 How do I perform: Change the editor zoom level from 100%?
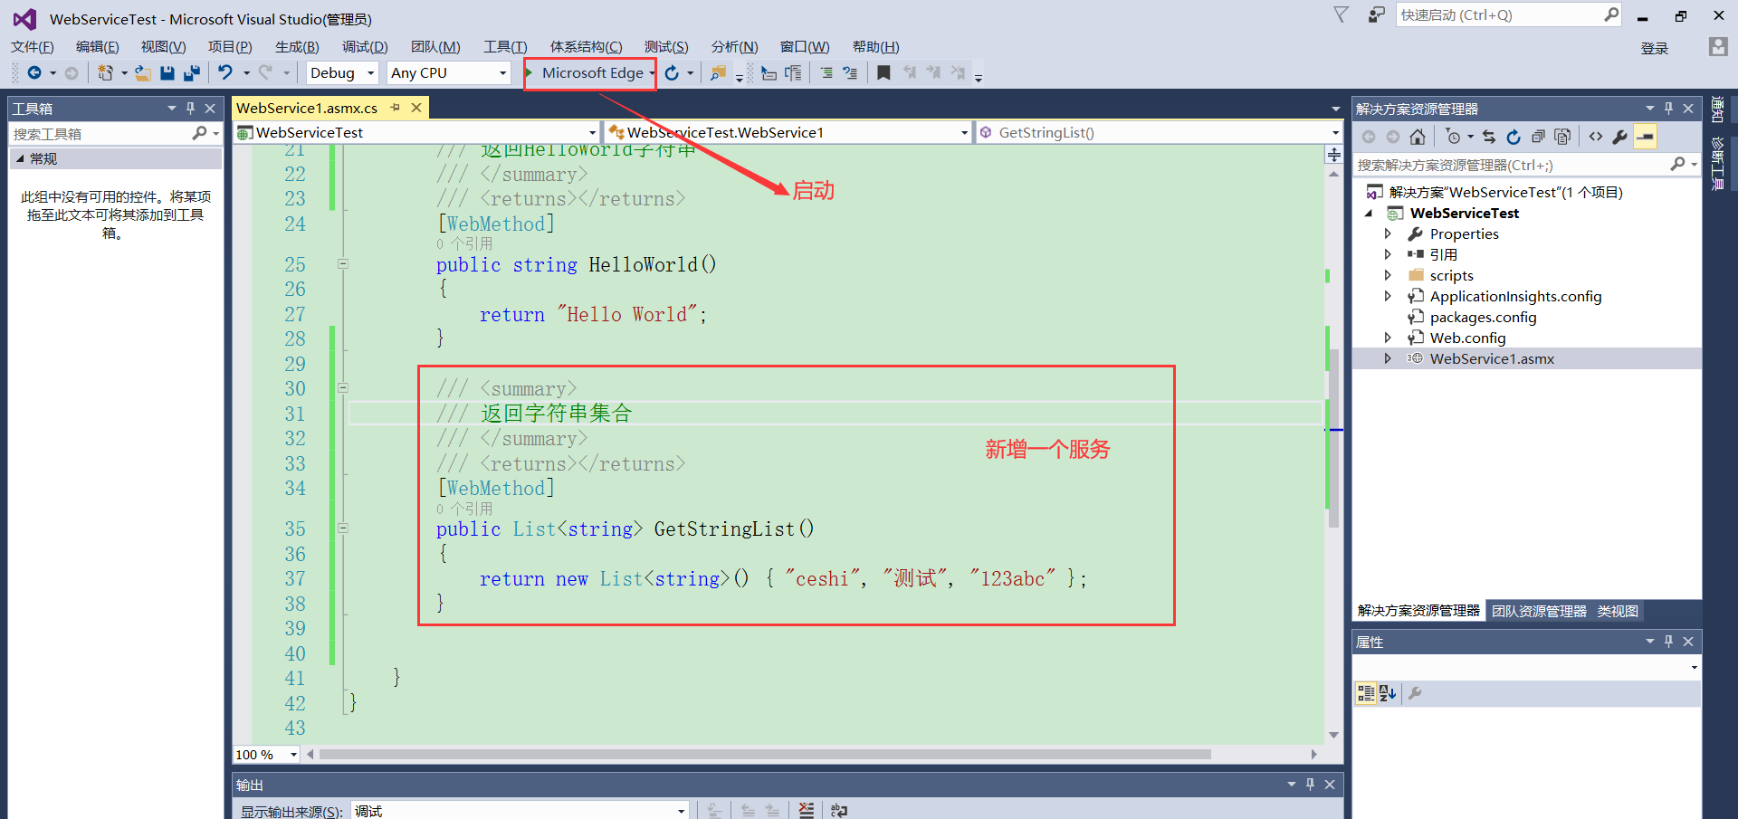click(x=264, y=754)
